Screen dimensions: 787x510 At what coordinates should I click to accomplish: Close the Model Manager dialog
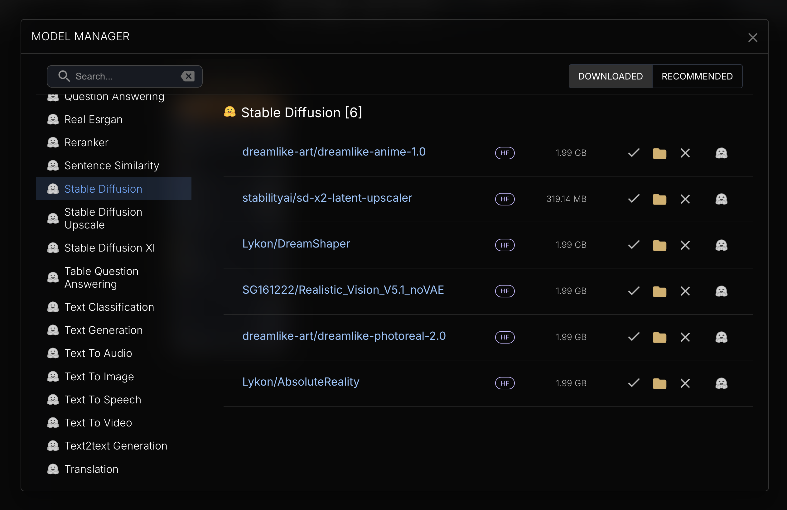[753, 38]
